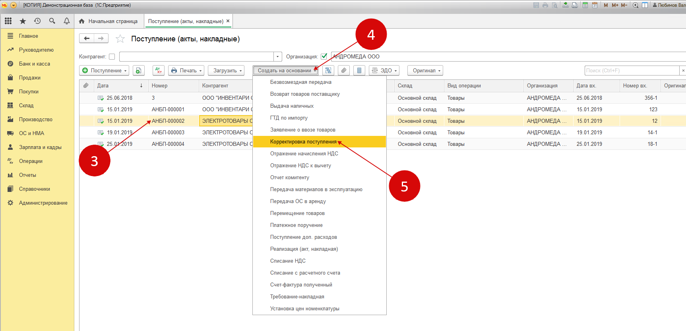Open notifications bell icon
This screenshot has height=331, width=686.
67,21
